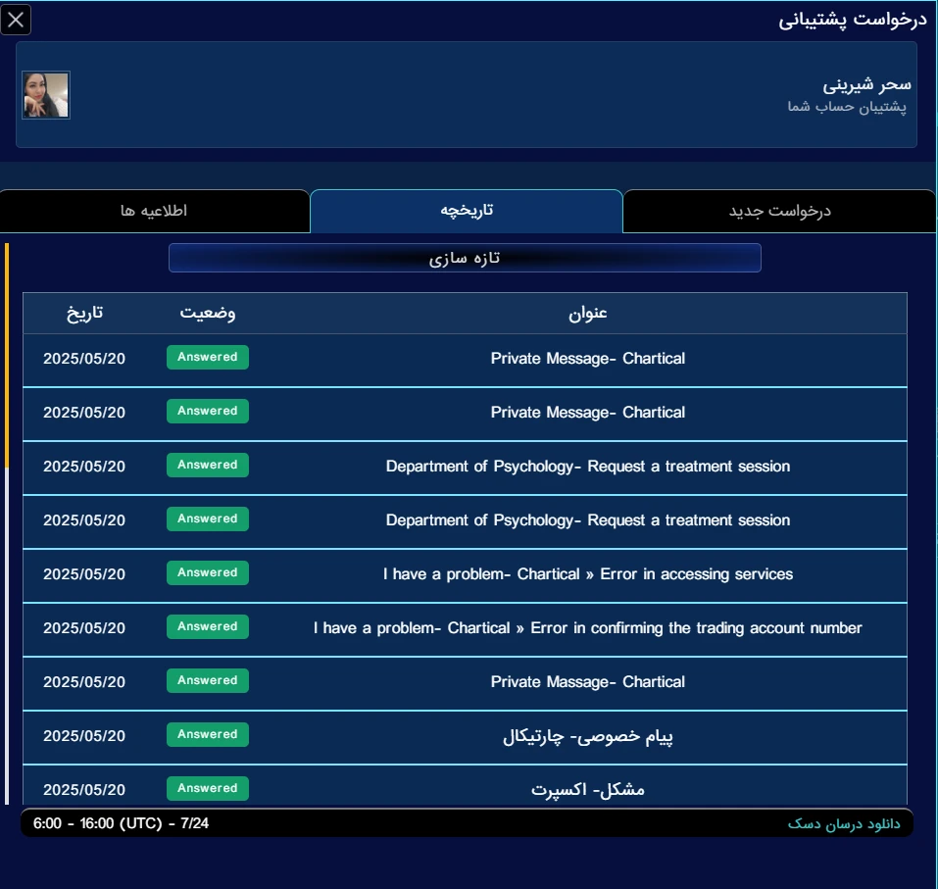Image resolution: width=938 pixels, height=889 pixels.
Task: Open the "اطلاعیه ها" notifications tab
Action: [x=154, y=212]
